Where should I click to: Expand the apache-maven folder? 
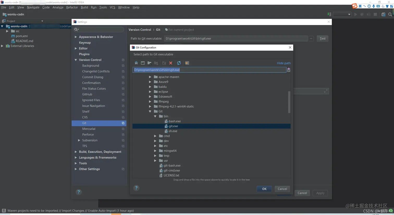click(x=150, y=77)
